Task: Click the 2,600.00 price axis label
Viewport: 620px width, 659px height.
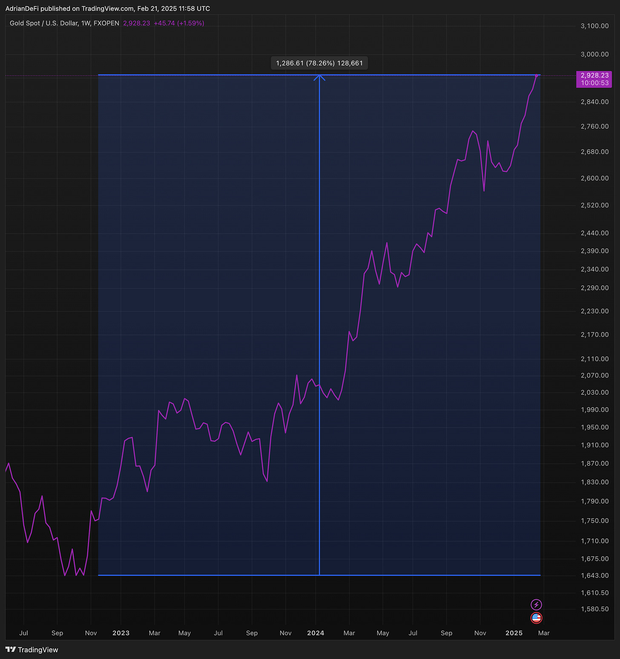Action: coord(594,178)
